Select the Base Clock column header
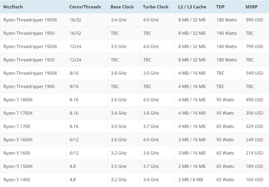 pos(122,7)
